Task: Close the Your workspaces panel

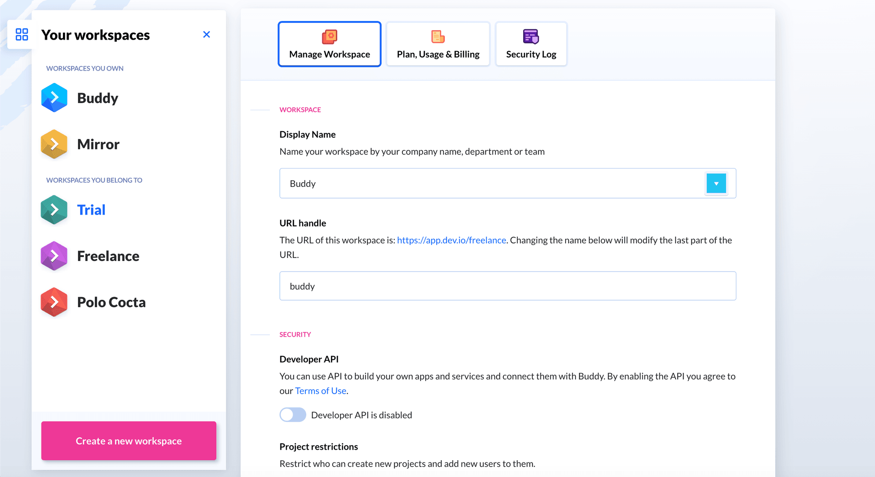Action: coord(206,35)
